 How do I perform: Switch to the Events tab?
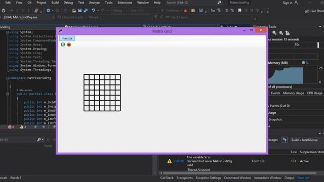tap(275, 93)
